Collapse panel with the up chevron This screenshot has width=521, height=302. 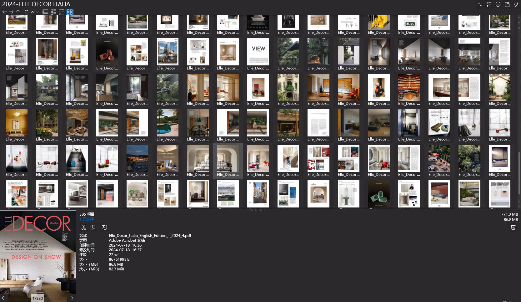[x=32, y=12]
